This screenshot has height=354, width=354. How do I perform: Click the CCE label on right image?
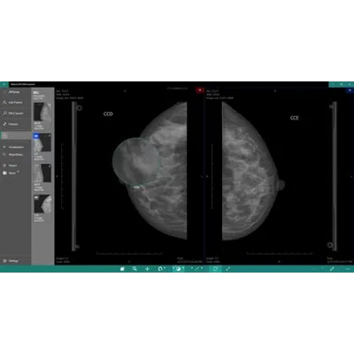coord(295,118)
